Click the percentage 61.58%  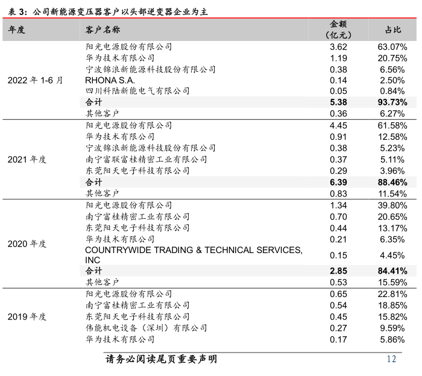click(x=392, y=125)
